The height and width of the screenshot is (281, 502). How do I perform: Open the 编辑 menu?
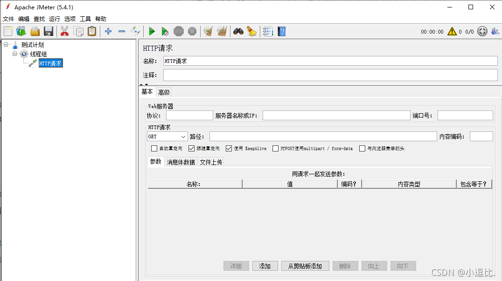click(x=24, y=19)
